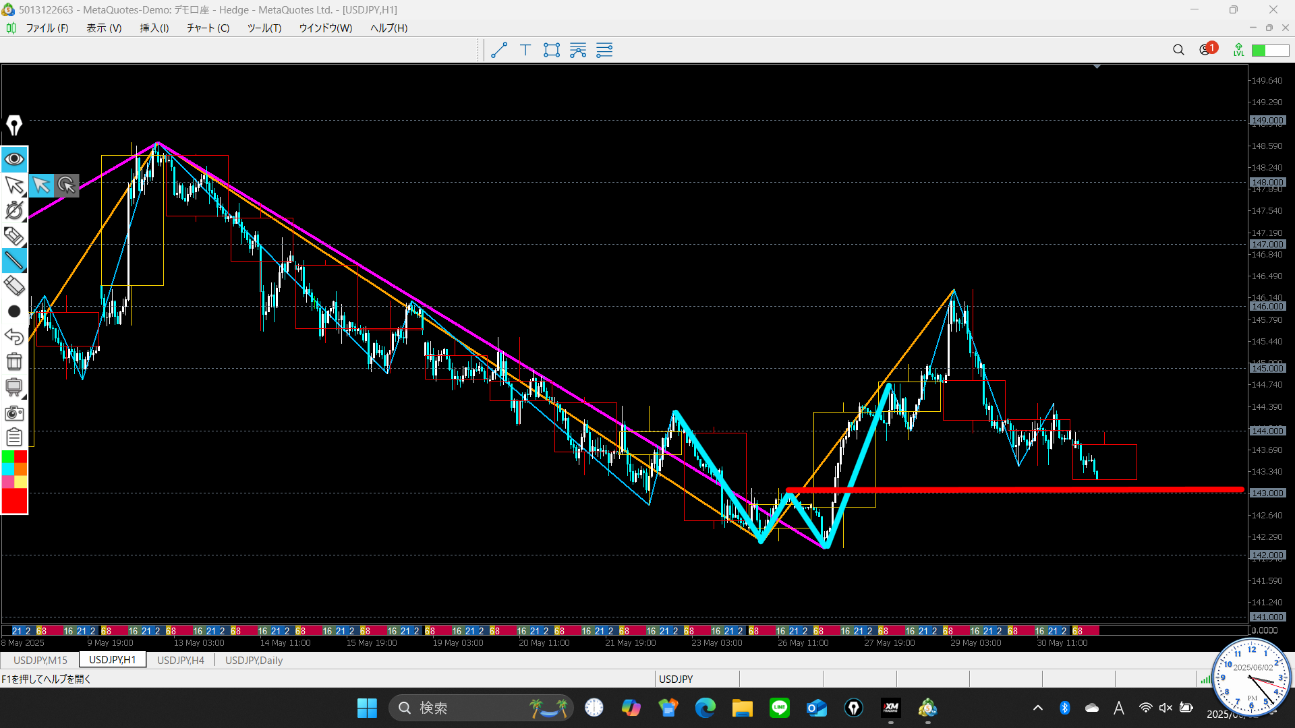Switch to the USDJPY,H1 chart tab
1295x728 pixels.
[113, 659]
